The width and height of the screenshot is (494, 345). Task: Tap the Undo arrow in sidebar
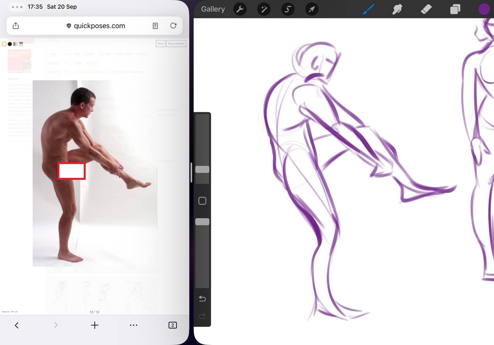point(202,299)
